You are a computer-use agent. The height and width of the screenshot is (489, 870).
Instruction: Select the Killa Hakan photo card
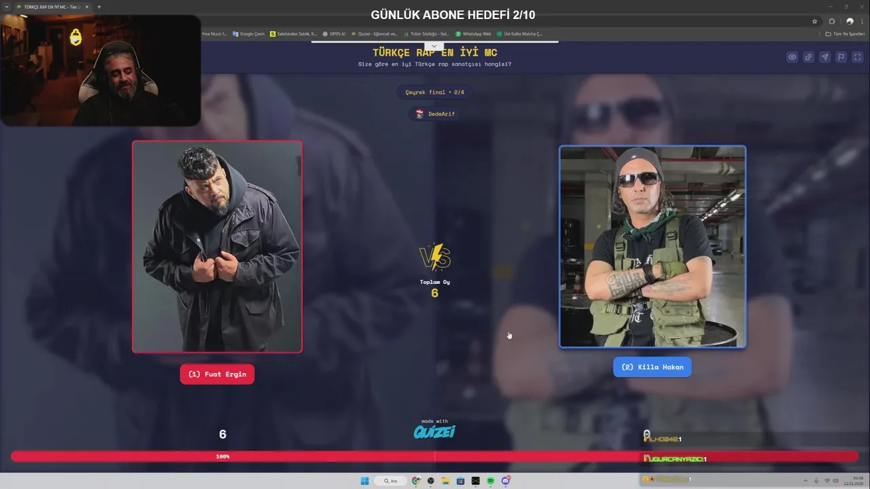tap(652, 247)
